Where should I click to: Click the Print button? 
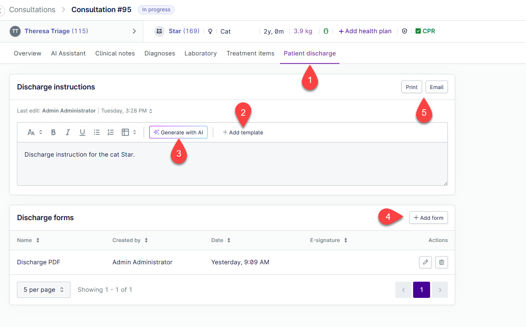(411, 87)
